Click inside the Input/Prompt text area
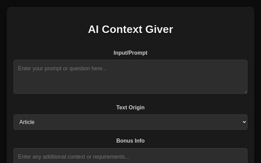This screenshot has height=163, width=261. pos(130,77)
